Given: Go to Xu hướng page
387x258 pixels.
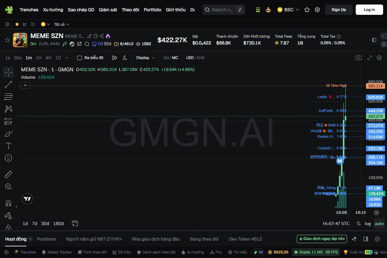Looking at the screenshot, I should point(53,10).
